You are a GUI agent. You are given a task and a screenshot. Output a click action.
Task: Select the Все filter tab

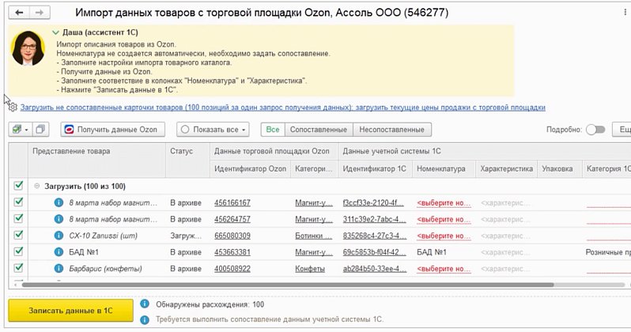point(273,130)
